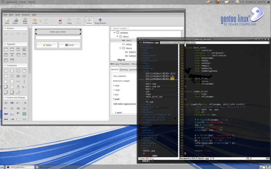The width and height of the screenshot is (271, 169).
Task: Toggle the Select pointer mode
Action: point(89,21)
